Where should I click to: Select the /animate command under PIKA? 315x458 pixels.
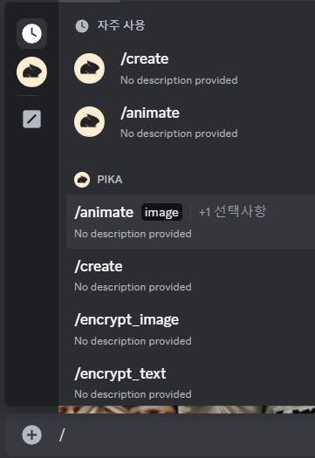pos(191,222)
